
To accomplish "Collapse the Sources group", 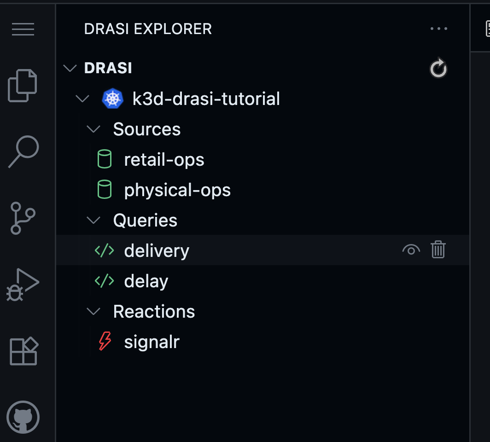I will [93, 129].
